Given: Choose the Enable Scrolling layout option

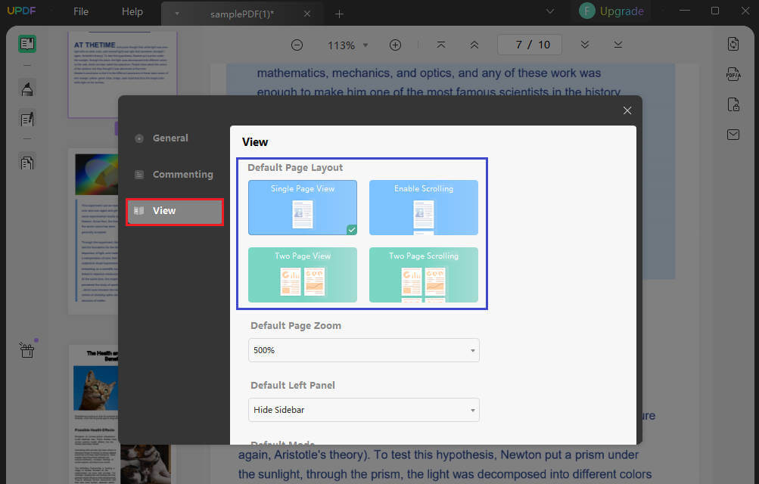Looking at the screenshot, I should pyautogui.click(x=424, y=207).
